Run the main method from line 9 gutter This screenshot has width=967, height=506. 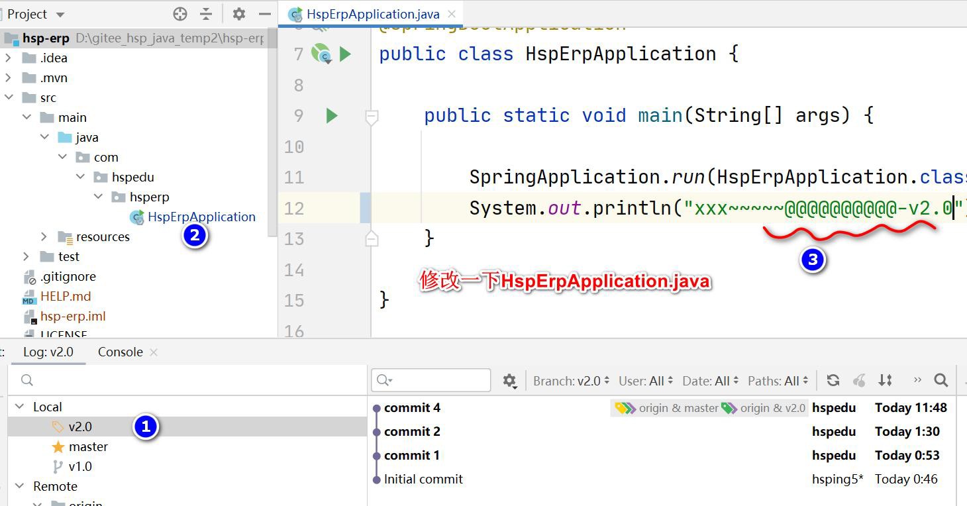point(332,116)
